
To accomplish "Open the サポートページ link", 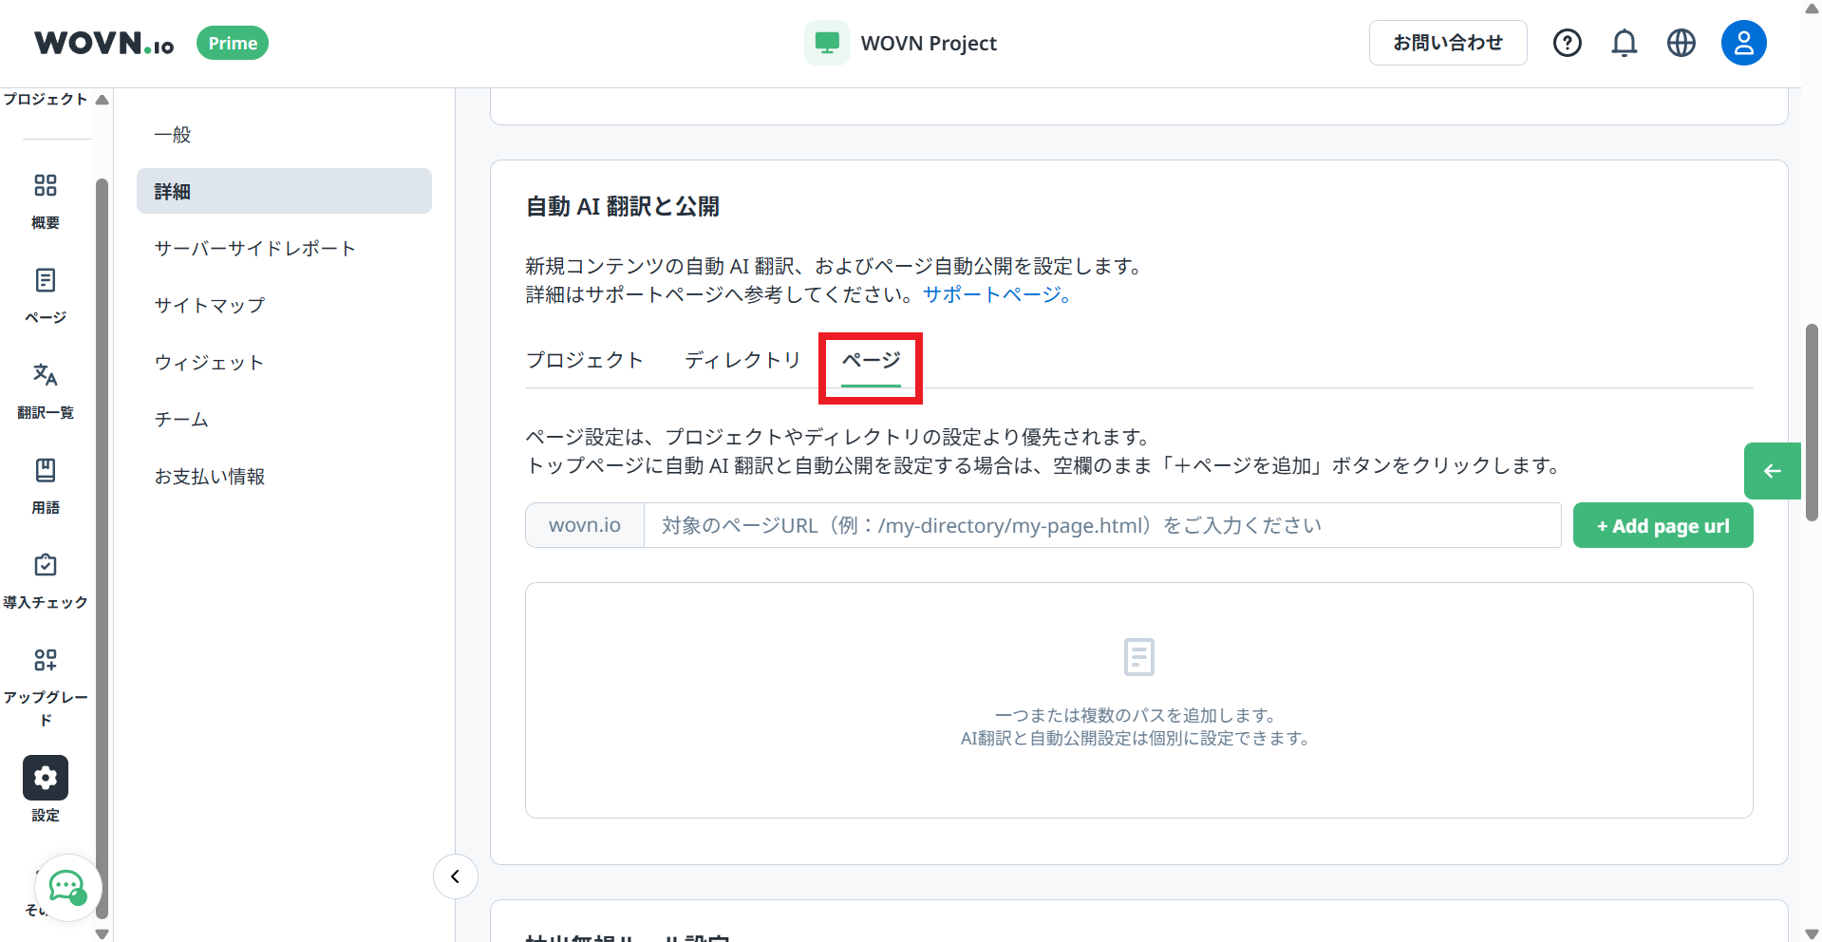I will tap(997, 294).
